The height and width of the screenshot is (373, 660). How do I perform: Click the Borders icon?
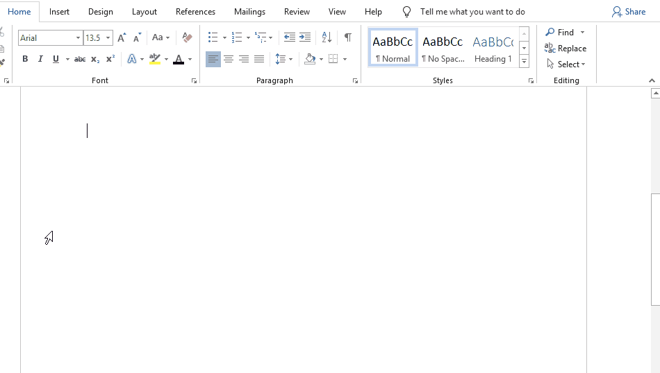(333, 59)
